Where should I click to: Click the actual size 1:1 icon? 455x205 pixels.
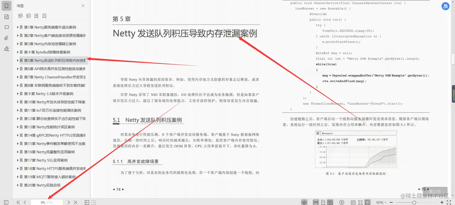click(353, 202)
